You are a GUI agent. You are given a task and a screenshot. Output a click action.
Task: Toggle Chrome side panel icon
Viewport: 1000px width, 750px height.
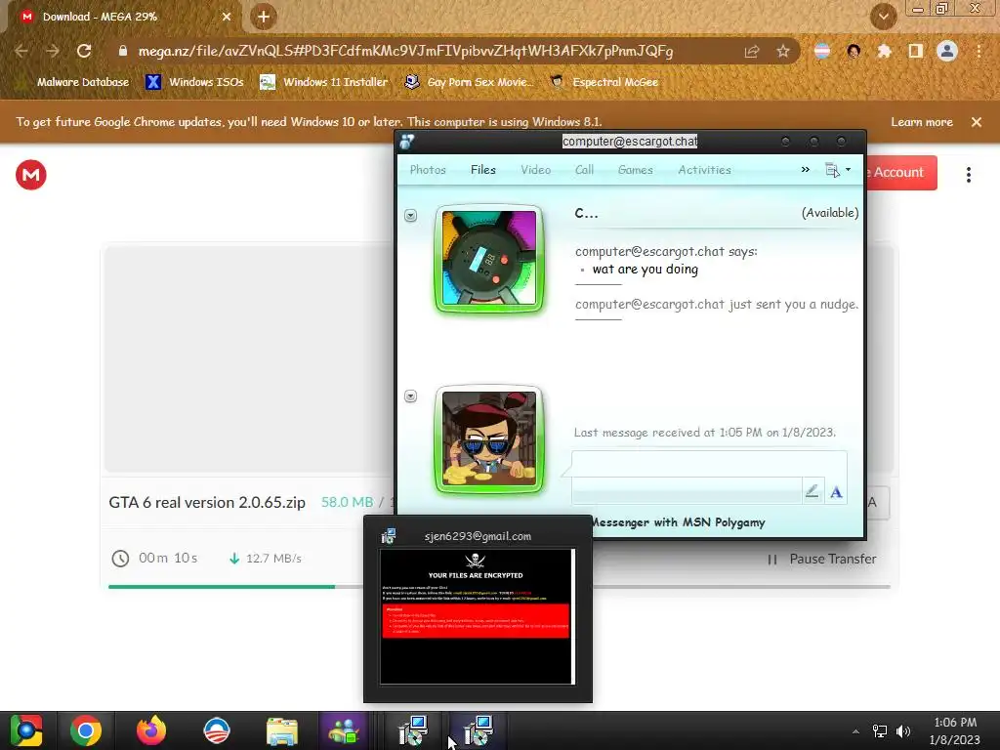coord(916,51)
